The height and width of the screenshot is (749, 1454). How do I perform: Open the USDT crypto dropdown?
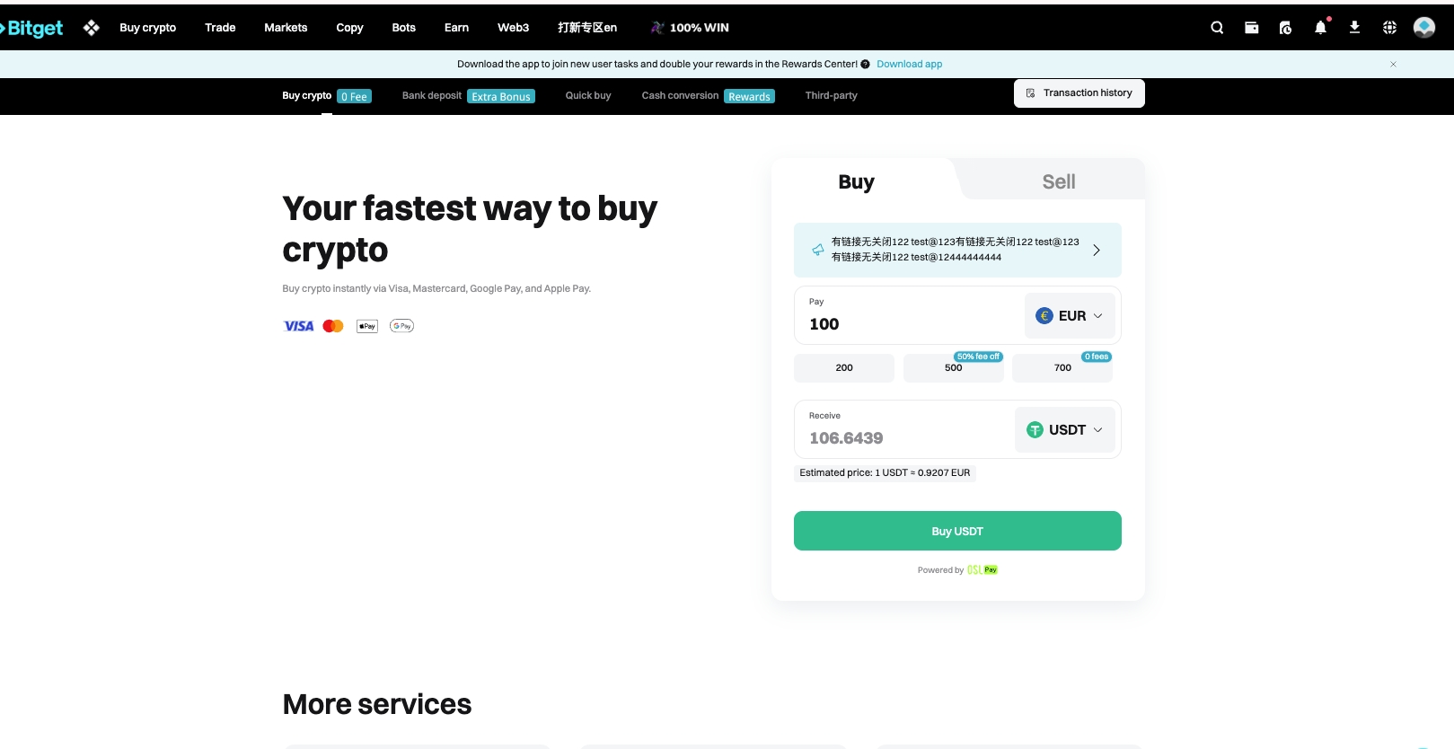(x=1064, y=430)
